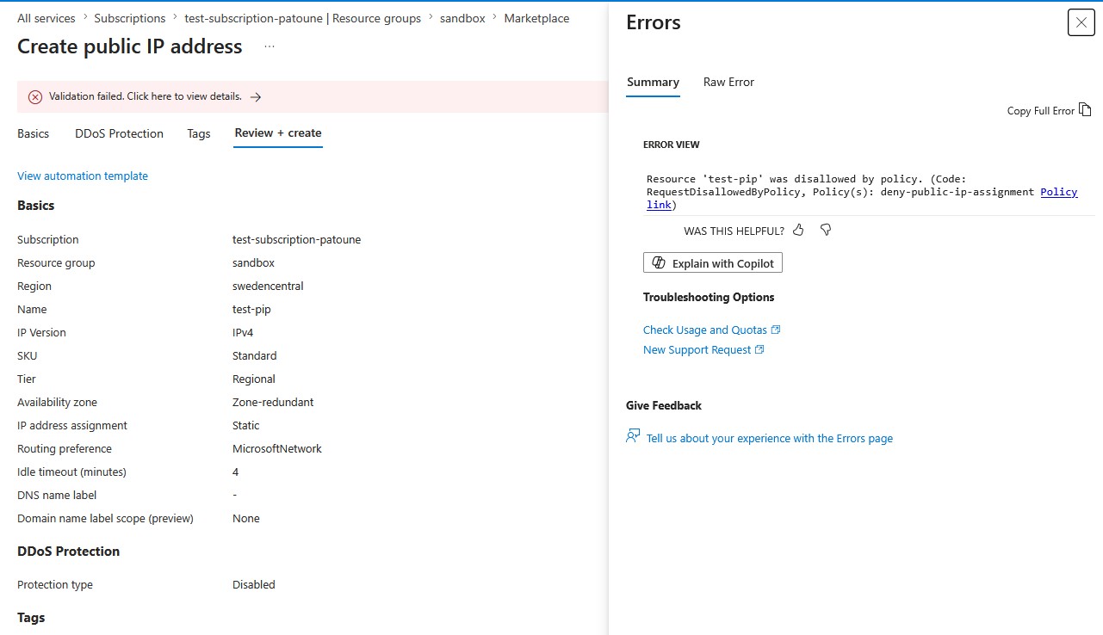
Task: Click the Copy Full Error icon
Action: point(1085,110)
